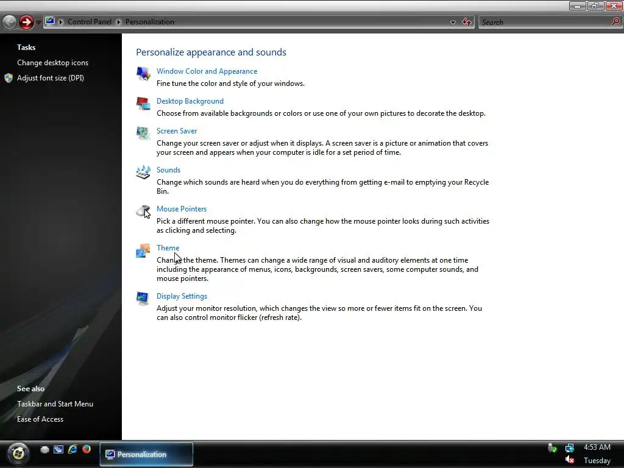Click the Control Panel icon in address bar
The image size is (624, 468).
[50, 21]
